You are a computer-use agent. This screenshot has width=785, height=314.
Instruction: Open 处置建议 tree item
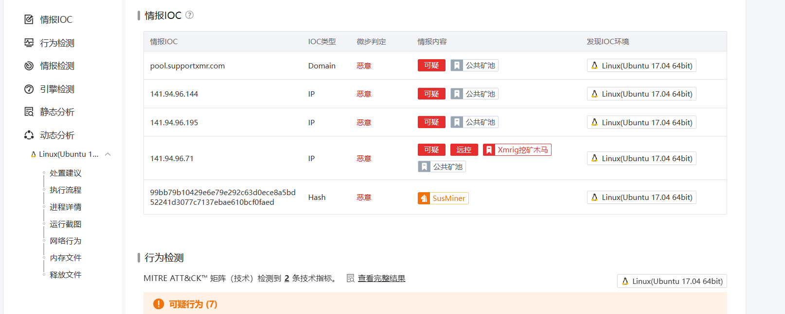tap(65, 173)
